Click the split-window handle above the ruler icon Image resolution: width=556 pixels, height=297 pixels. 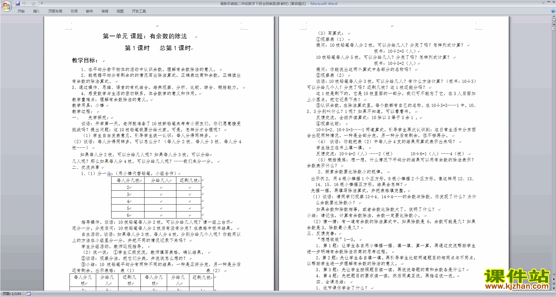(554, 17)
